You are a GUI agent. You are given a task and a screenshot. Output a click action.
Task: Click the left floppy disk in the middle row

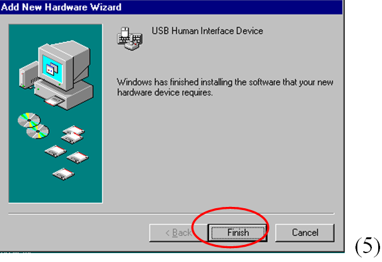(x=56, y=151)
